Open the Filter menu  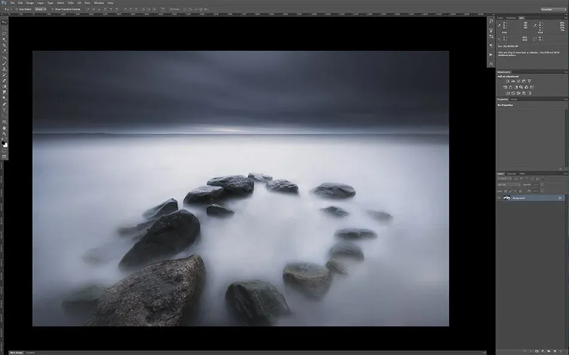[x=71, y=3]
